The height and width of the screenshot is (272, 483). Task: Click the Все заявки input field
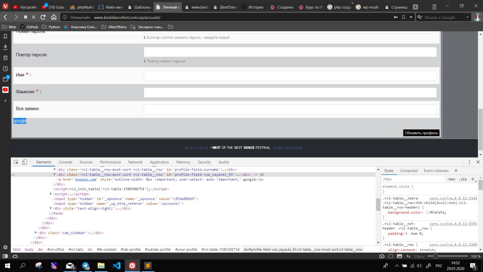coord(290,110)
